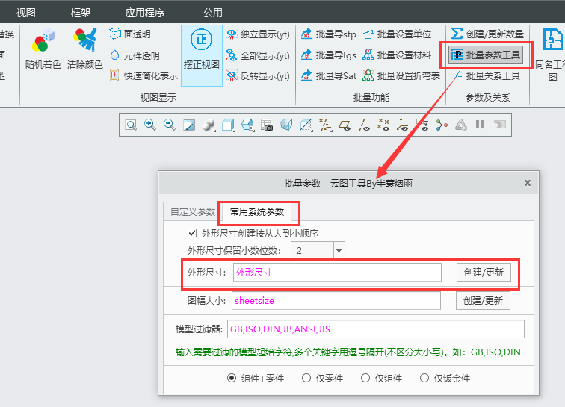Image resolution: width=565 pixels, height=407 pixels.
Task: Open 批量参数工具 tool
Action: tap(486, 55)
